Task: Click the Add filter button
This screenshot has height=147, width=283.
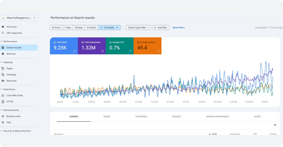Action: [161, 28]
